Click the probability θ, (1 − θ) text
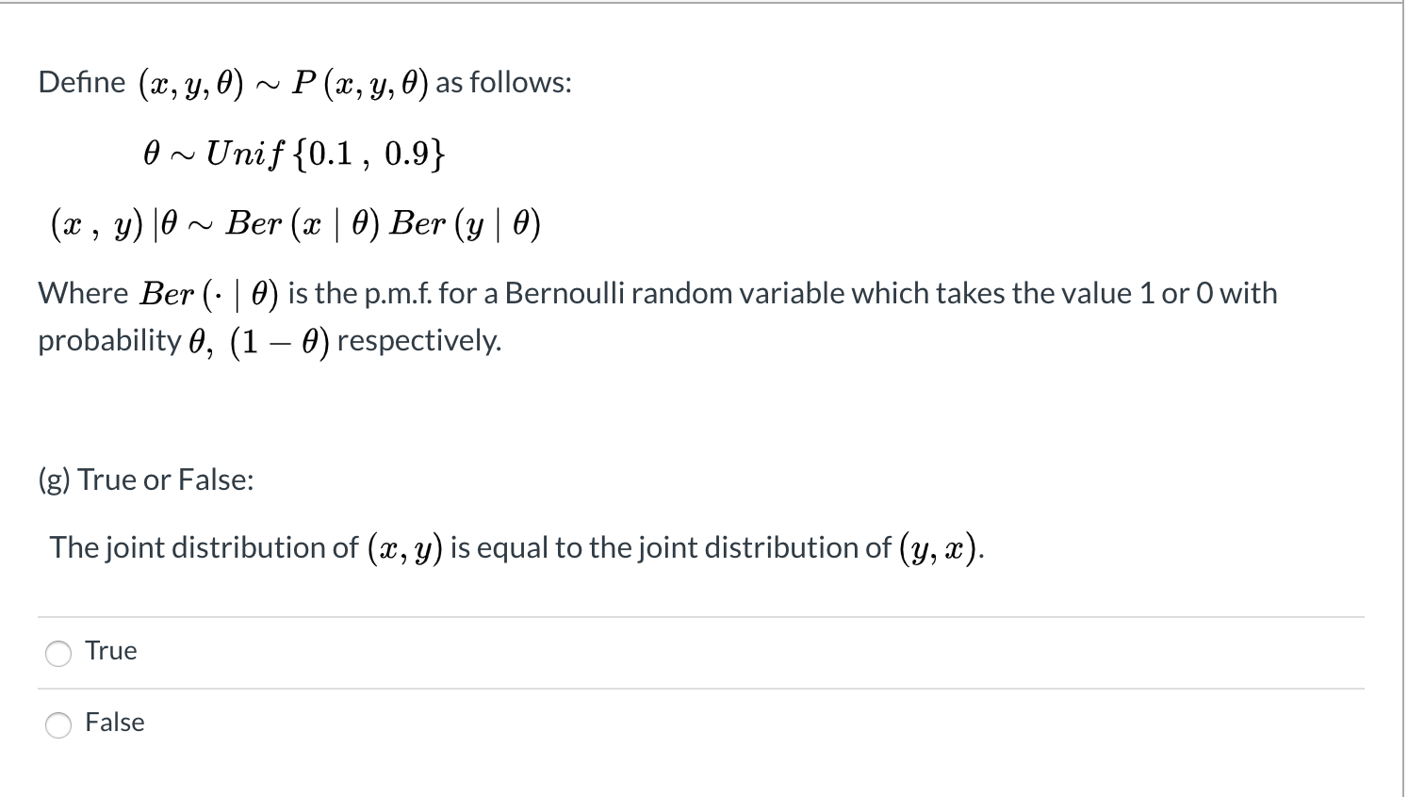 pos(184,340)
